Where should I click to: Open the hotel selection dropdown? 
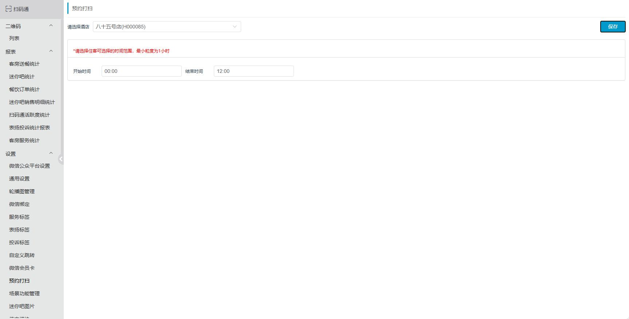pos(167,27)
